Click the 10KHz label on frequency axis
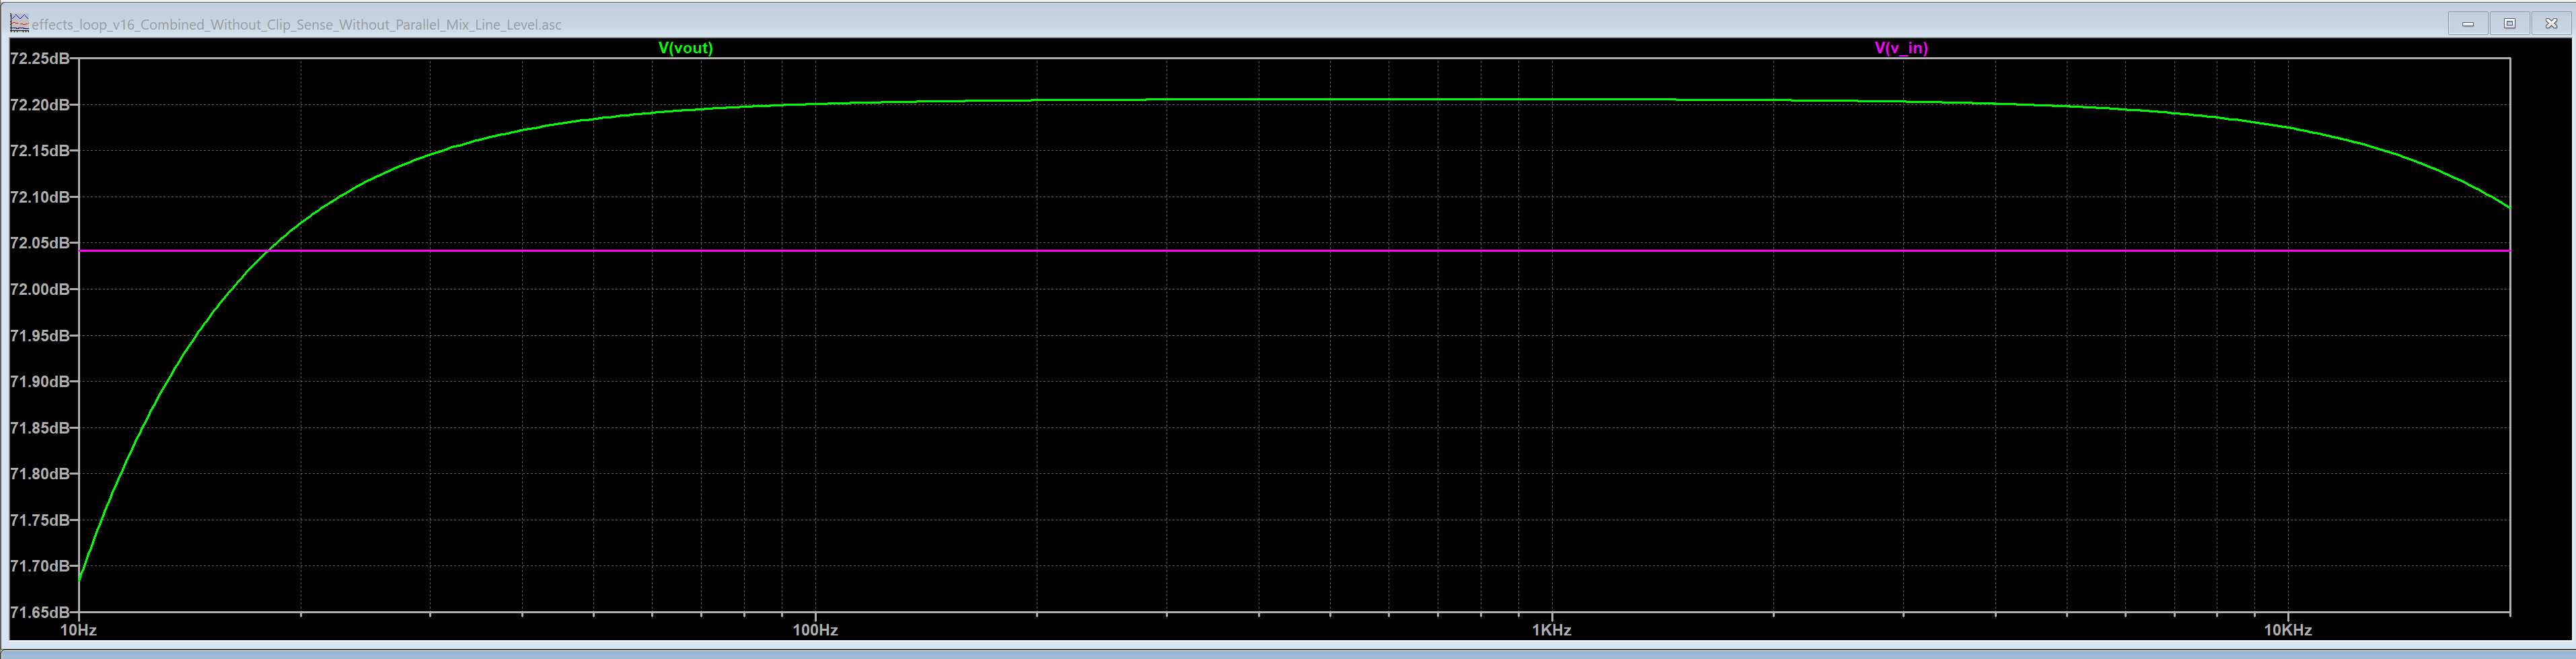Screen dimensions: 2576x659 pyautogui.click(x=2290, y=630)
